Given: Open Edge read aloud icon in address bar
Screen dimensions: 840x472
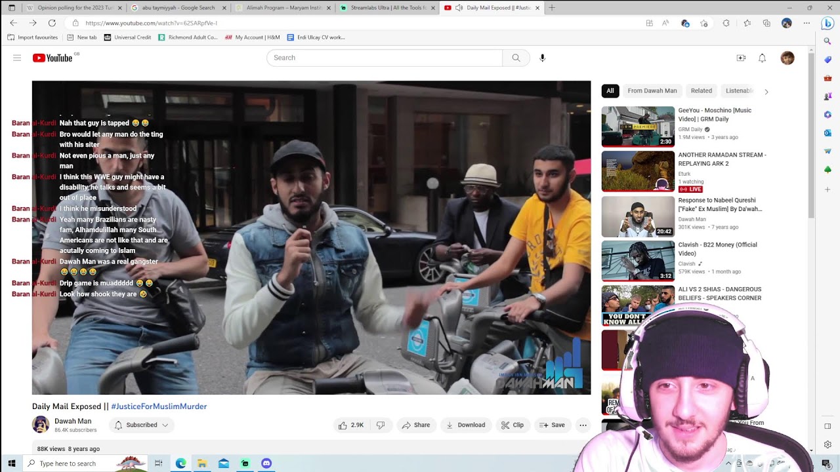Looking at the screenshot, I should (x=666, y=23).
